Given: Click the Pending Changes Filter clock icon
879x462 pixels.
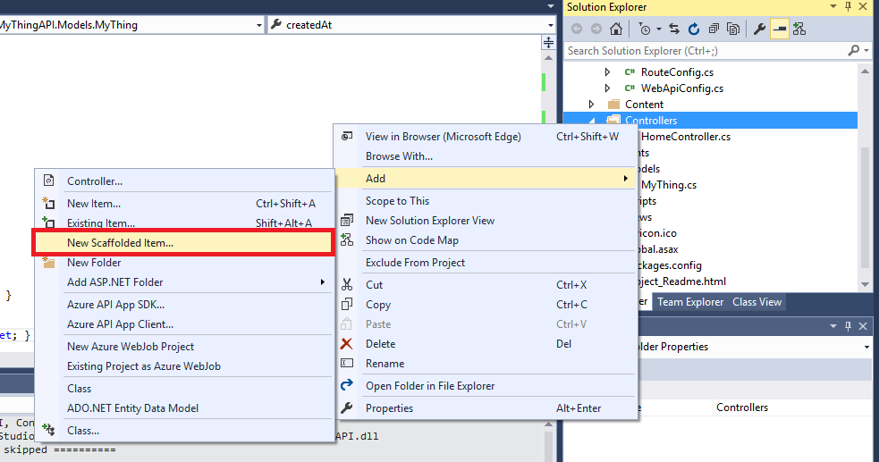Looking at the screenshot, I should coord(644,29).
